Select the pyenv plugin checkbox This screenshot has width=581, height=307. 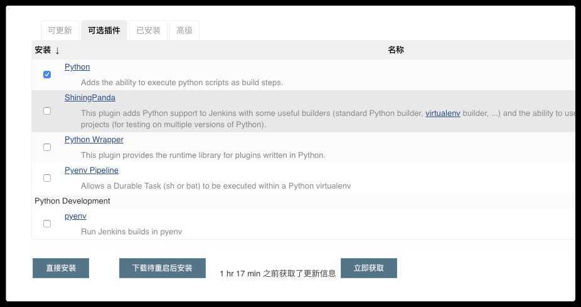click(47, 224)
